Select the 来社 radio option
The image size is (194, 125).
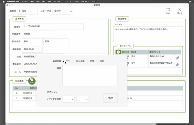pyautogui.click(x=98, y=61)
